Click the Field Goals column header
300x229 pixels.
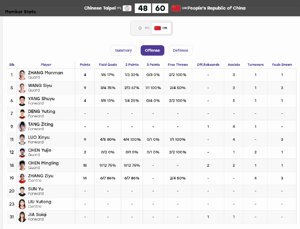[x=108, y=65]
